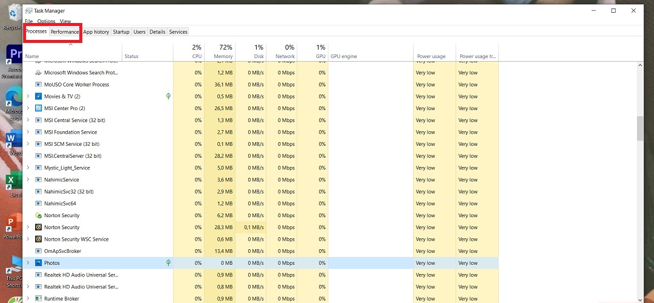The height and width of the screenshot is (303, 654).
Task: Expand the Mystic_Light_Service entry
Action: [x=28, y=168]
